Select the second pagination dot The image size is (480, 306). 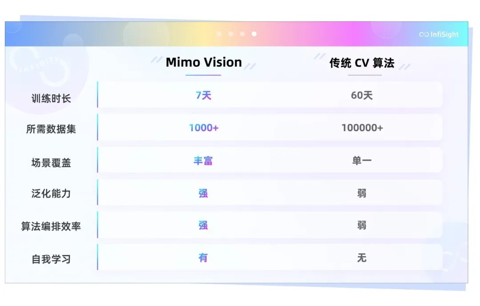coord(231,34)
